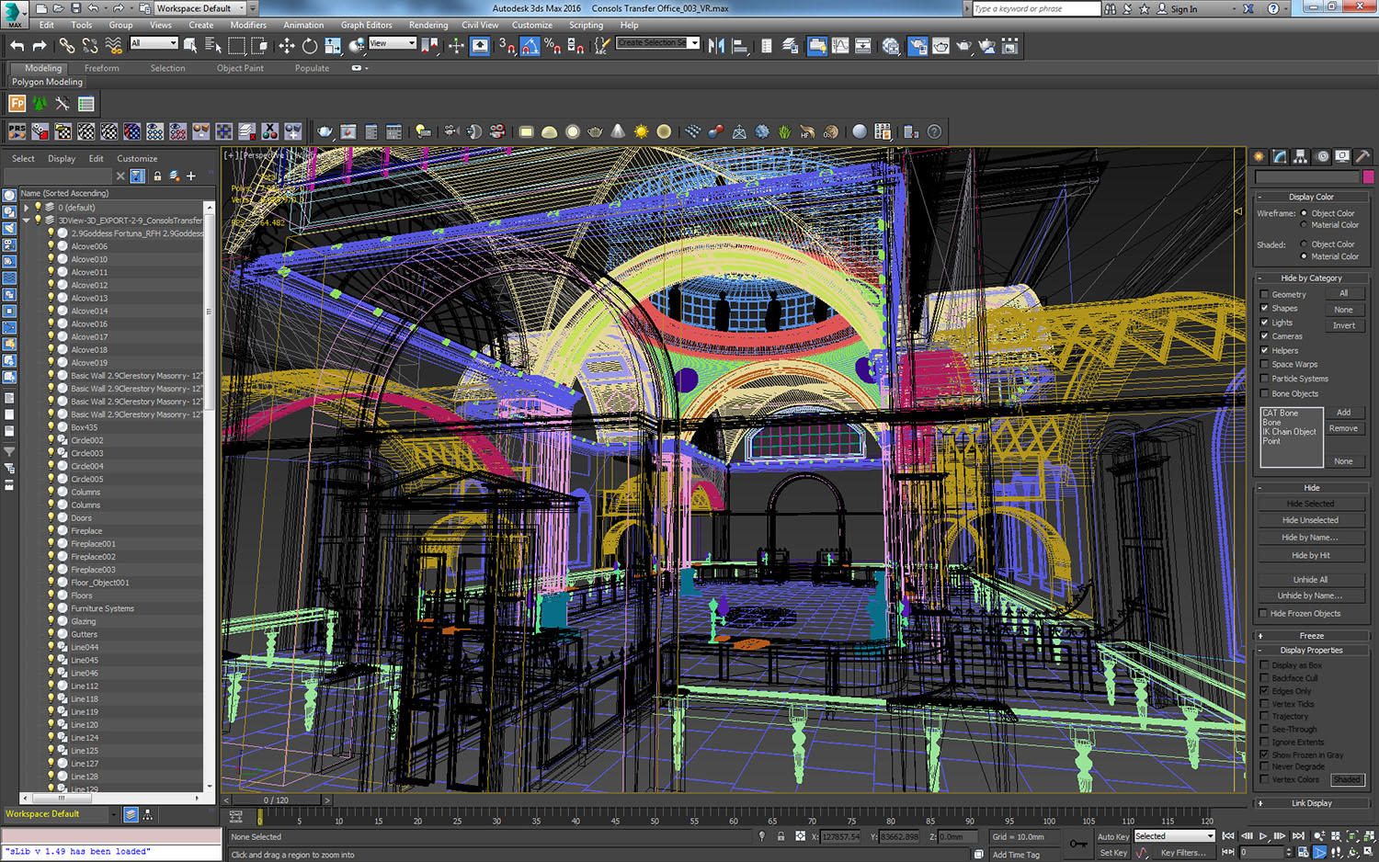
Task: Switch to the Freeform ribbon tab
Action: tap(101, 68)
